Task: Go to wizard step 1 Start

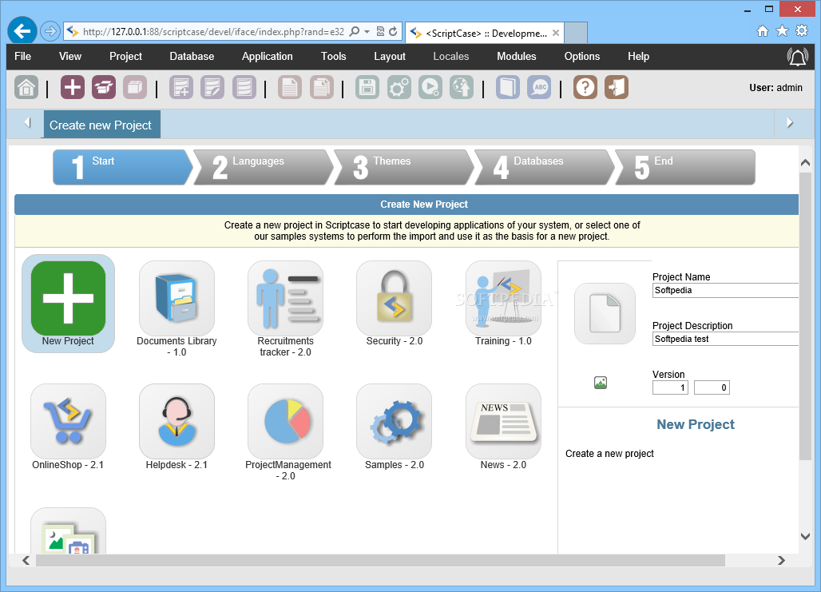Action: click(122, 168)
